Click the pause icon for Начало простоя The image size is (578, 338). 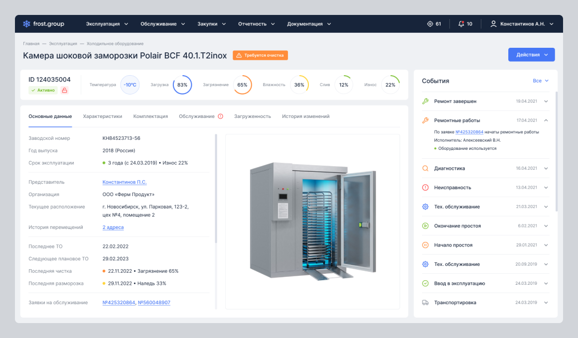pyautogui.click(x=426, y=245)
